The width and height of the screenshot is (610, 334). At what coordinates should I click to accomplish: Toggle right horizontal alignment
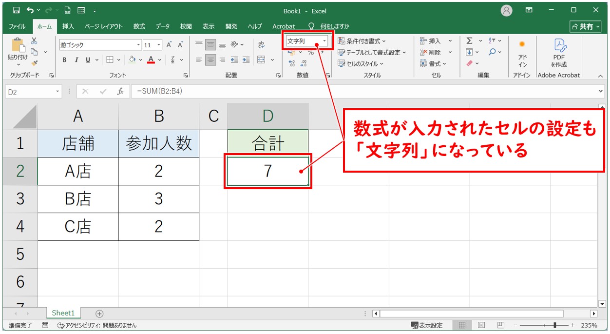[x=222, y=60]
